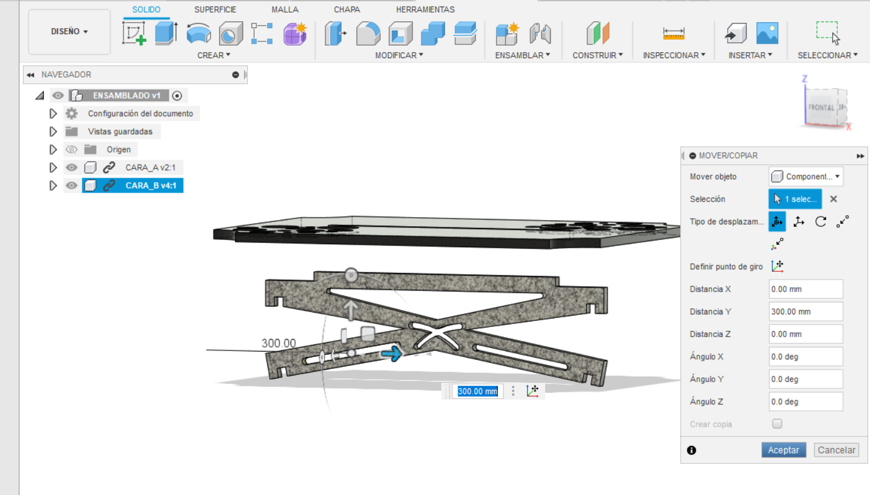Viewport: 870px width, 495px height.
Task: Select the Press Pull tool
Action: tap(336, 34)
